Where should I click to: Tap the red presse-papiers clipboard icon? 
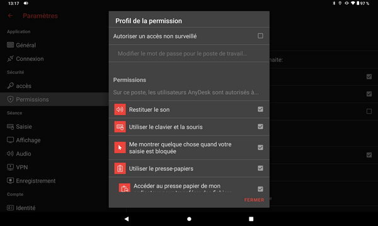point(120,169)
